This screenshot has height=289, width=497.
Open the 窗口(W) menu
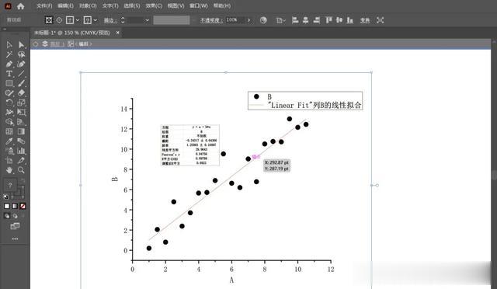199,5
